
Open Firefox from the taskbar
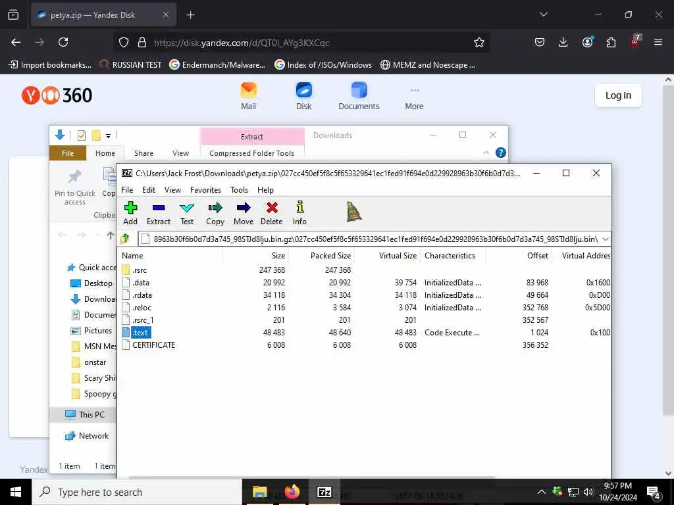[292, 492]
